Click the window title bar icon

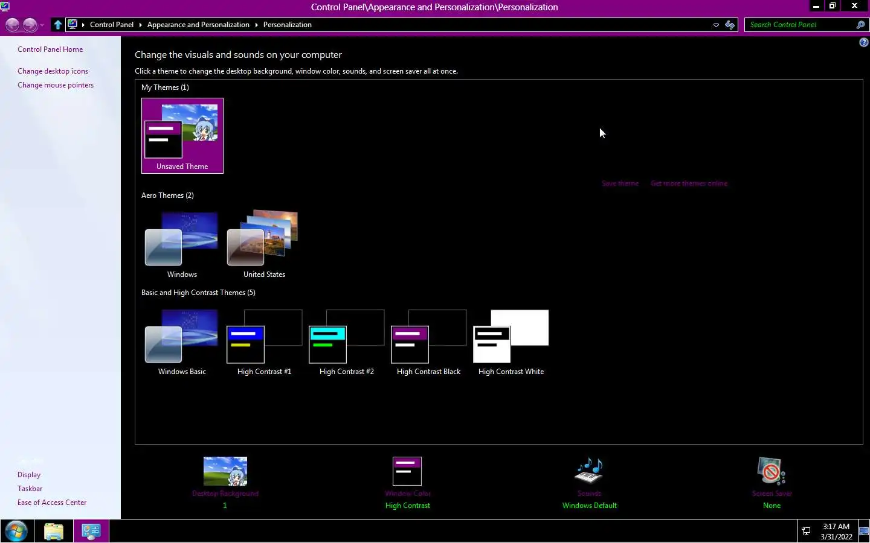(5, 7)
